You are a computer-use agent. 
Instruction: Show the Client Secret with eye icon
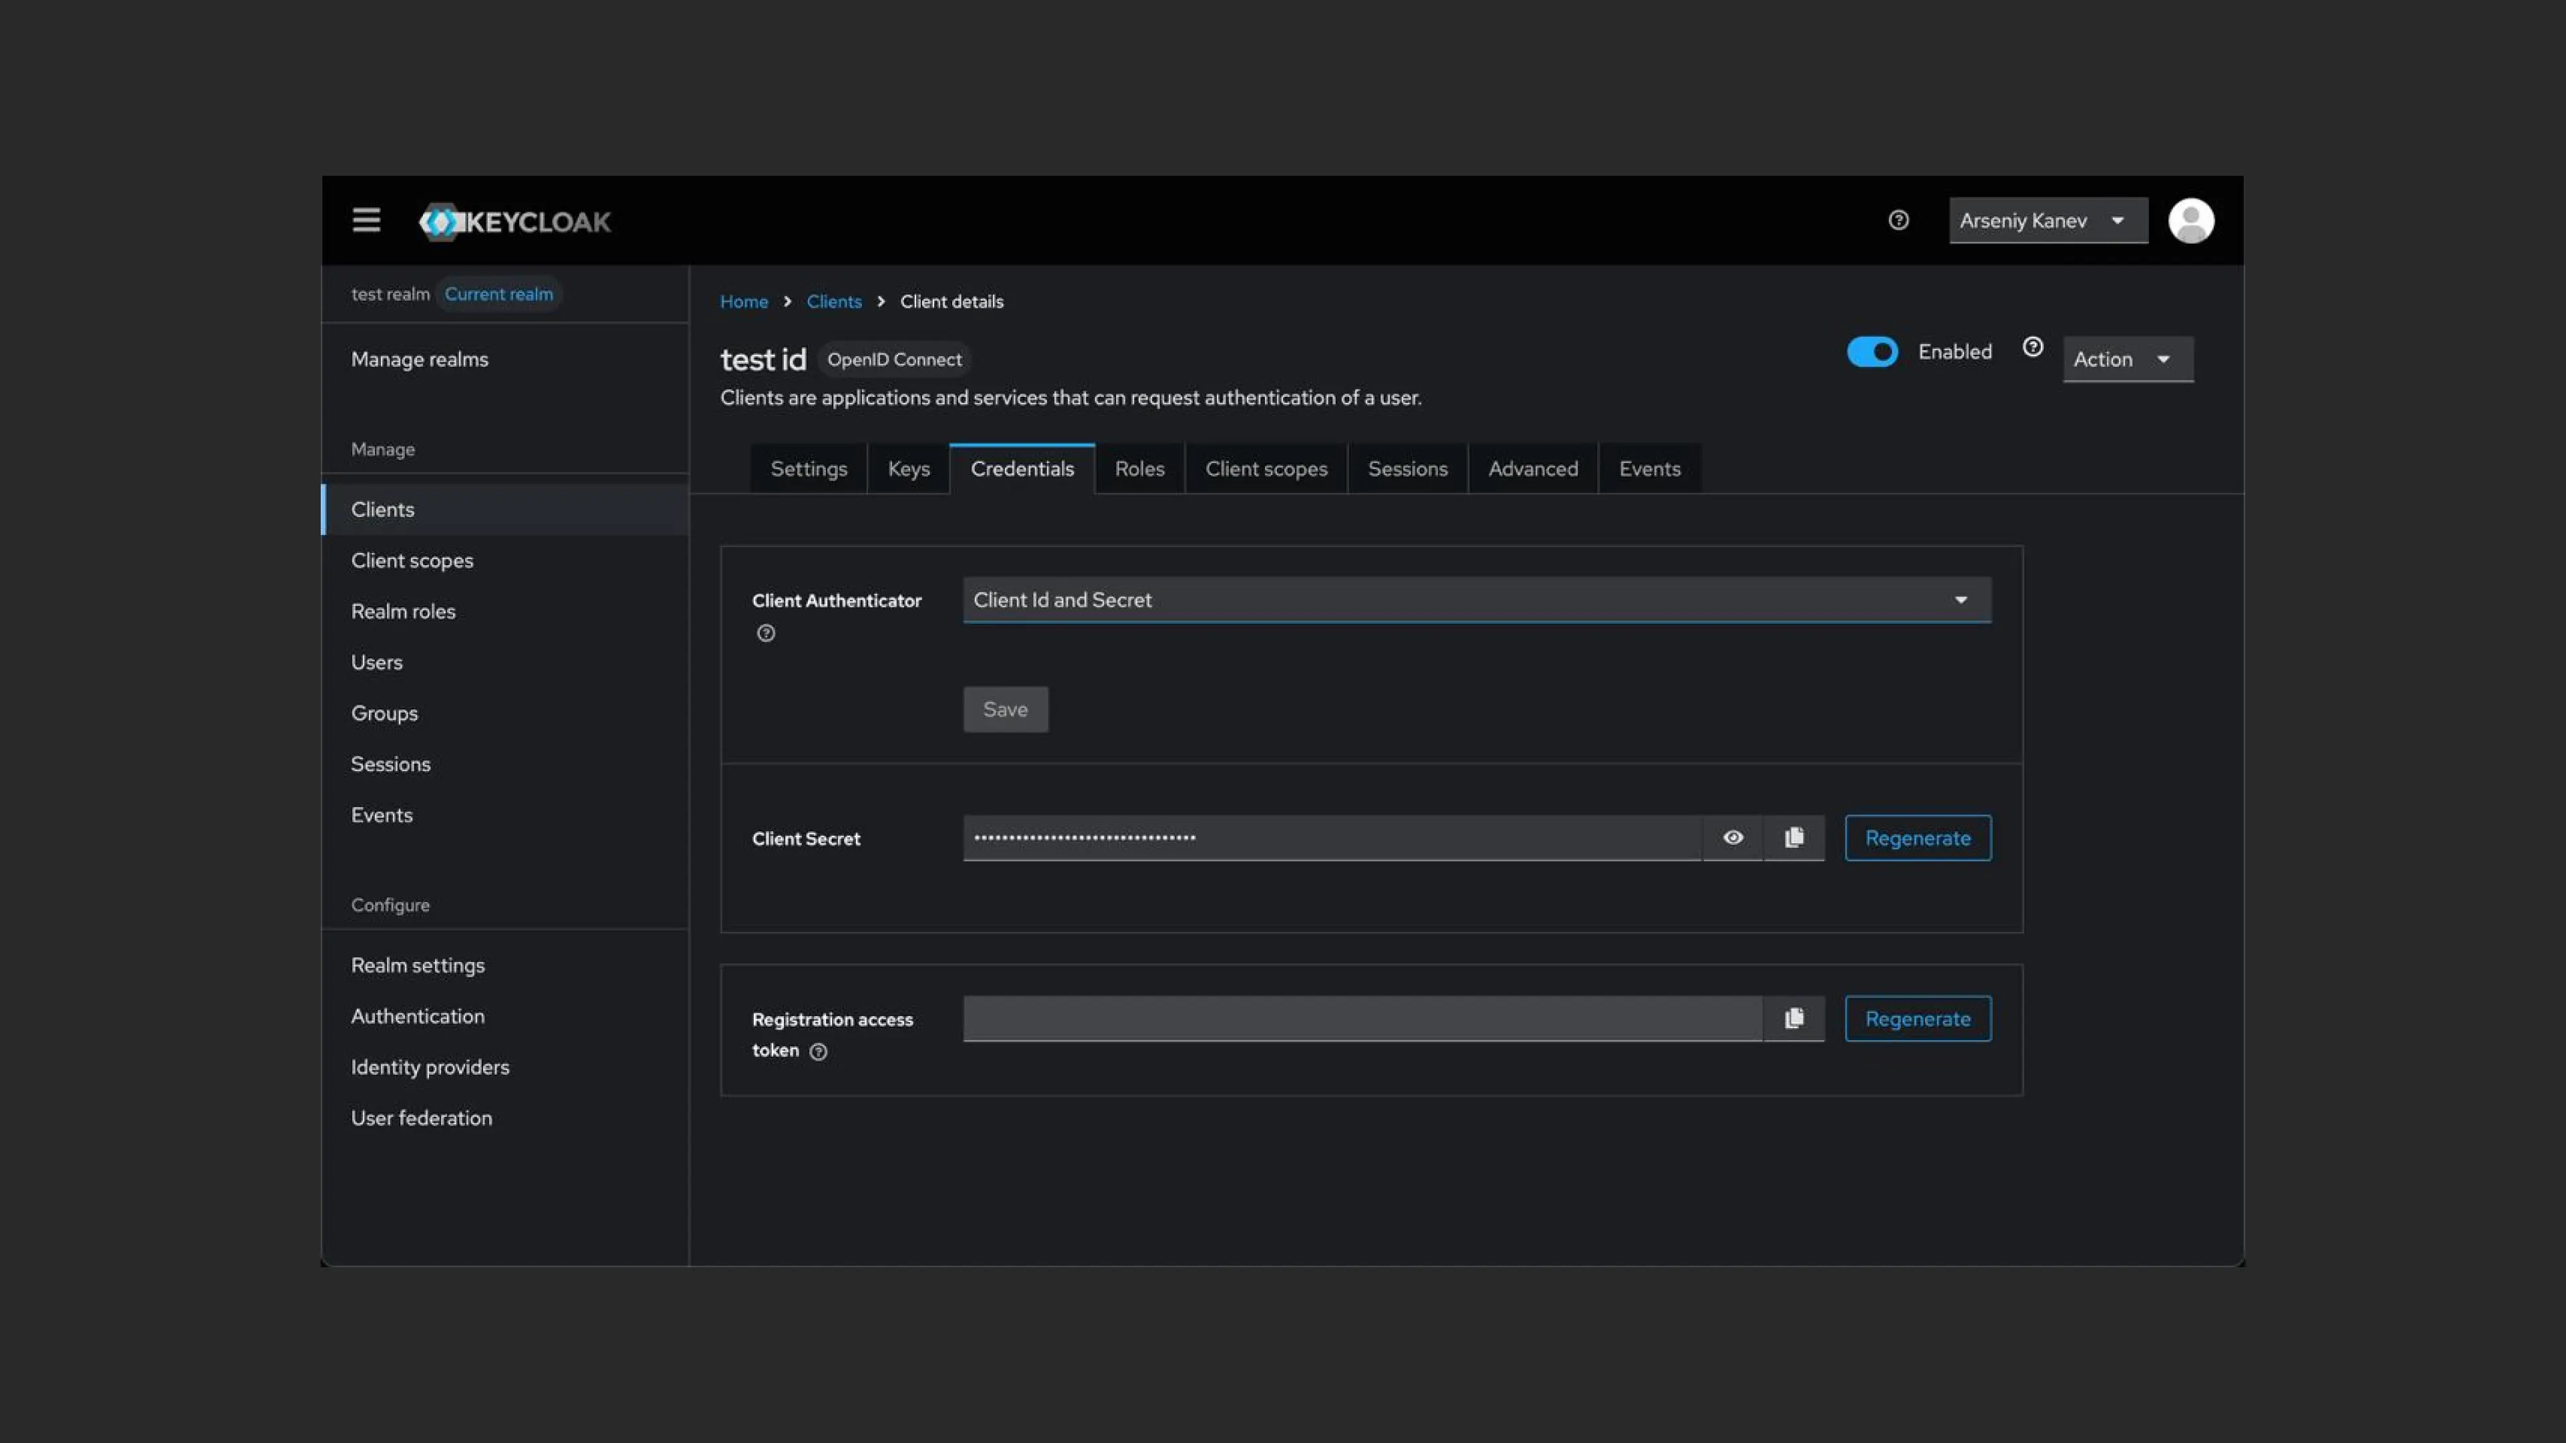click(x=1732, y=838)
